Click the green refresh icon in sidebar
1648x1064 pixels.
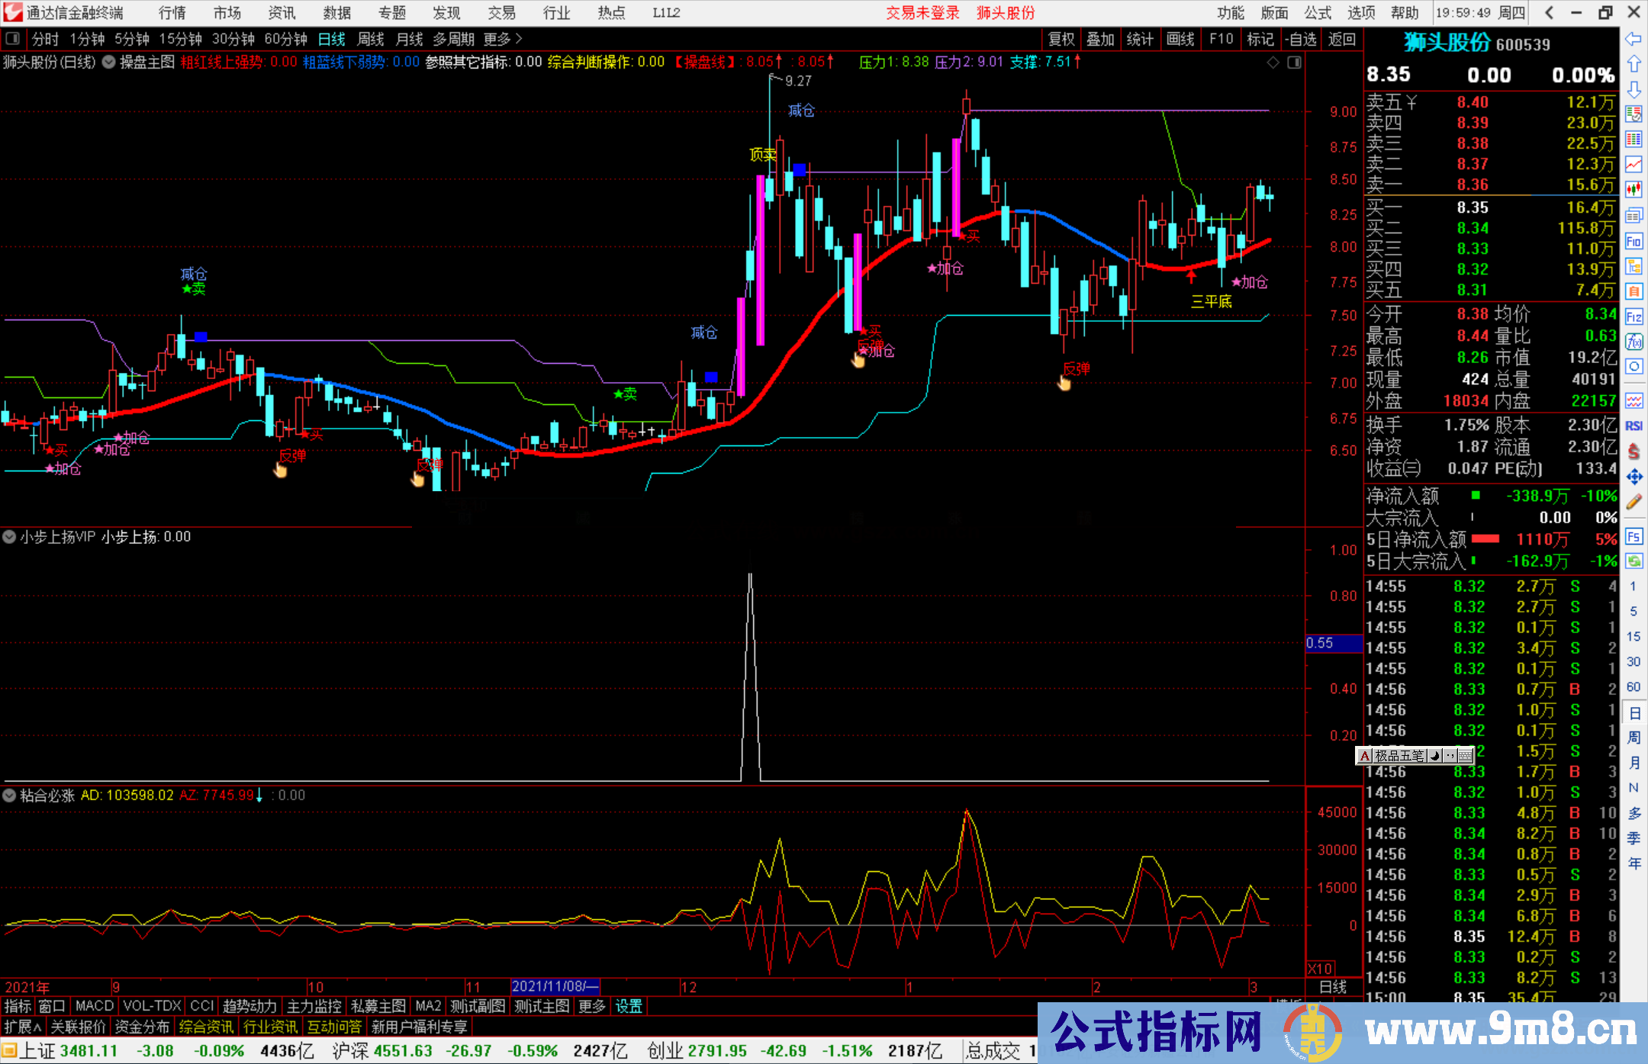coord(1634,561)
